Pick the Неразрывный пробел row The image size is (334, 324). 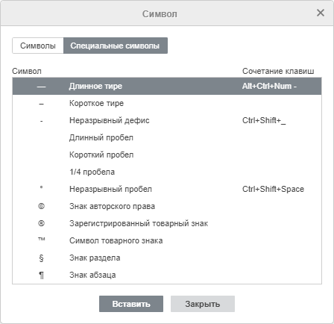coord(167,189)
